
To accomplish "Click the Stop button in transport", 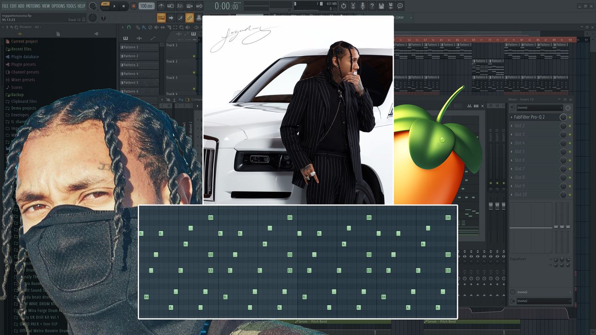I will [124, 6].
